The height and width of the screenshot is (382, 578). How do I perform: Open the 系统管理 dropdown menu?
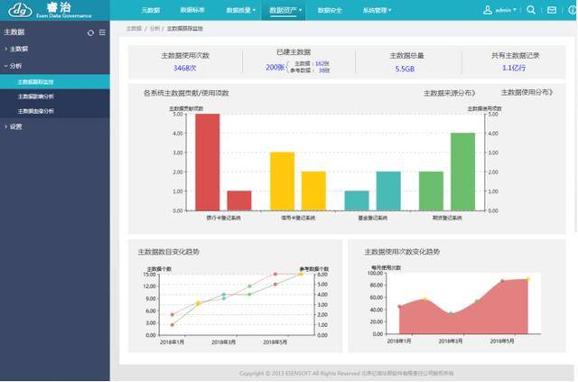point(377,10)
